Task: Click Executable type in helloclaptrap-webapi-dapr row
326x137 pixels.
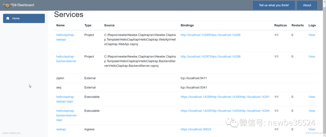Action: click(92, 97)
